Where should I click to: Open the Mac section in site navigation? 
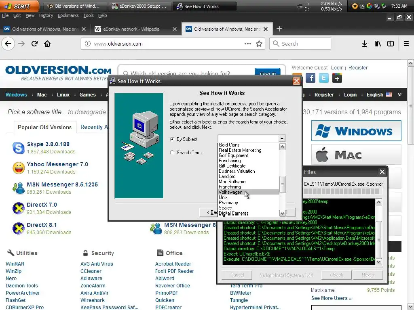(42, 94)
